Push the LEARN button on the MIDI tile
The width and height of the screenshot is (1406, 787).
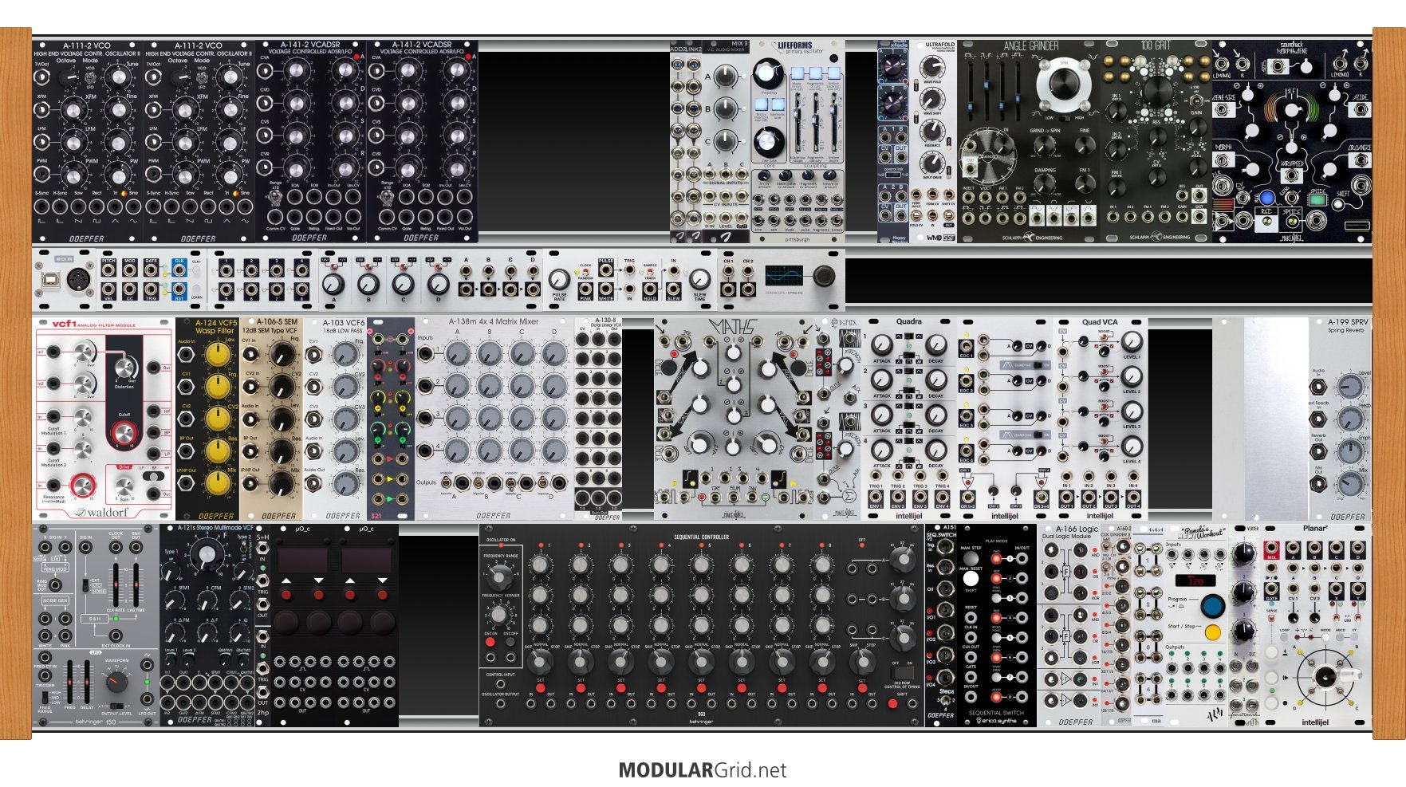pyautogui.click(x=197, y=289)
